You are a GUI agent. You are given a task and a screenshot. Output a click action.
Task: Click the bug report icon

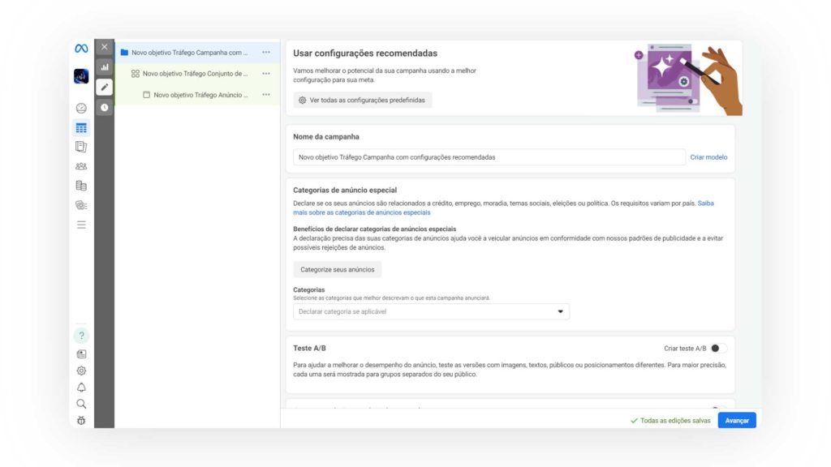81,421
